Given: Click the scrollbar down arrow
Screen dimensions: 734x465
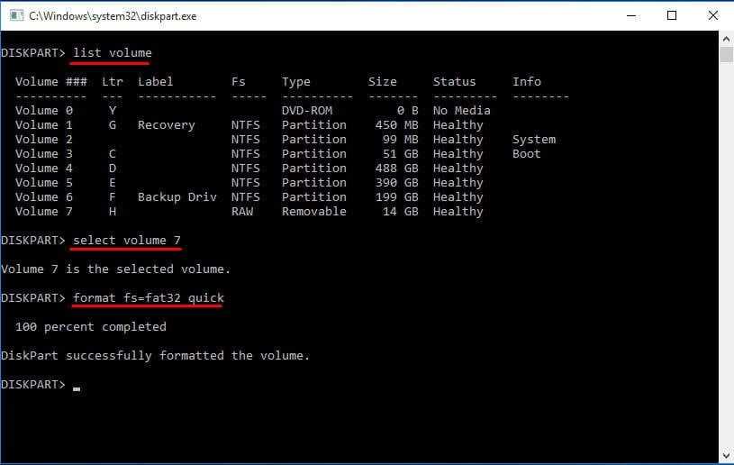Looking at the screenshot, I should pyautogui.click(x=726, y=457).
